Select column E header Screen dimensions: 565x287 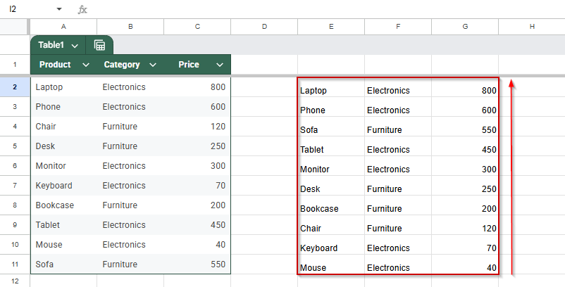(331, 27)
